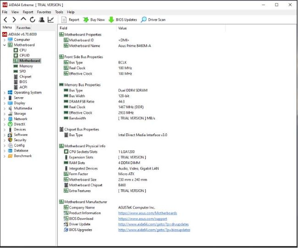Select the Chipset item icon in the tree
298x248 pixels.
[16, 77]
